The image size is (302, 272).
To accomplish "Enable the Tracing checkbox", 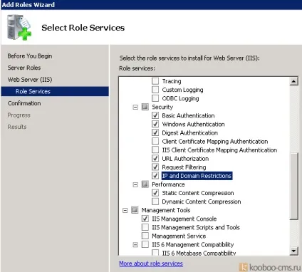I will pyautogui.click(x=155, y=81).
